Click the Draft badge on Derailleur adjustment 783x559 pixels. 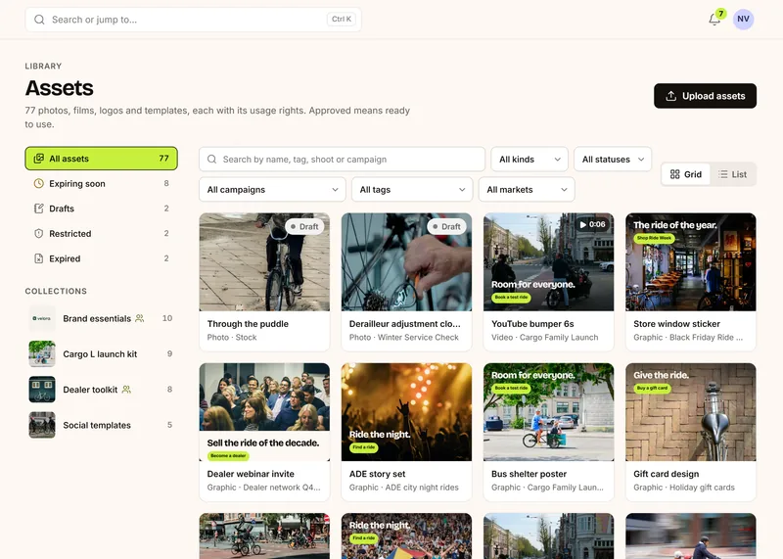click(x=446, y=226)
